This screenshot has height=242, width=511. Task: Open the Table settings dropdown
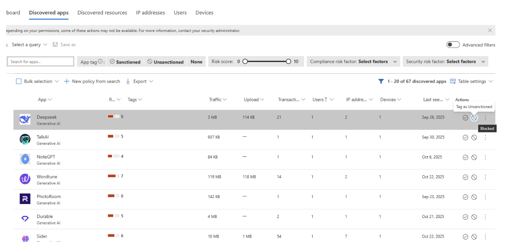471,81
